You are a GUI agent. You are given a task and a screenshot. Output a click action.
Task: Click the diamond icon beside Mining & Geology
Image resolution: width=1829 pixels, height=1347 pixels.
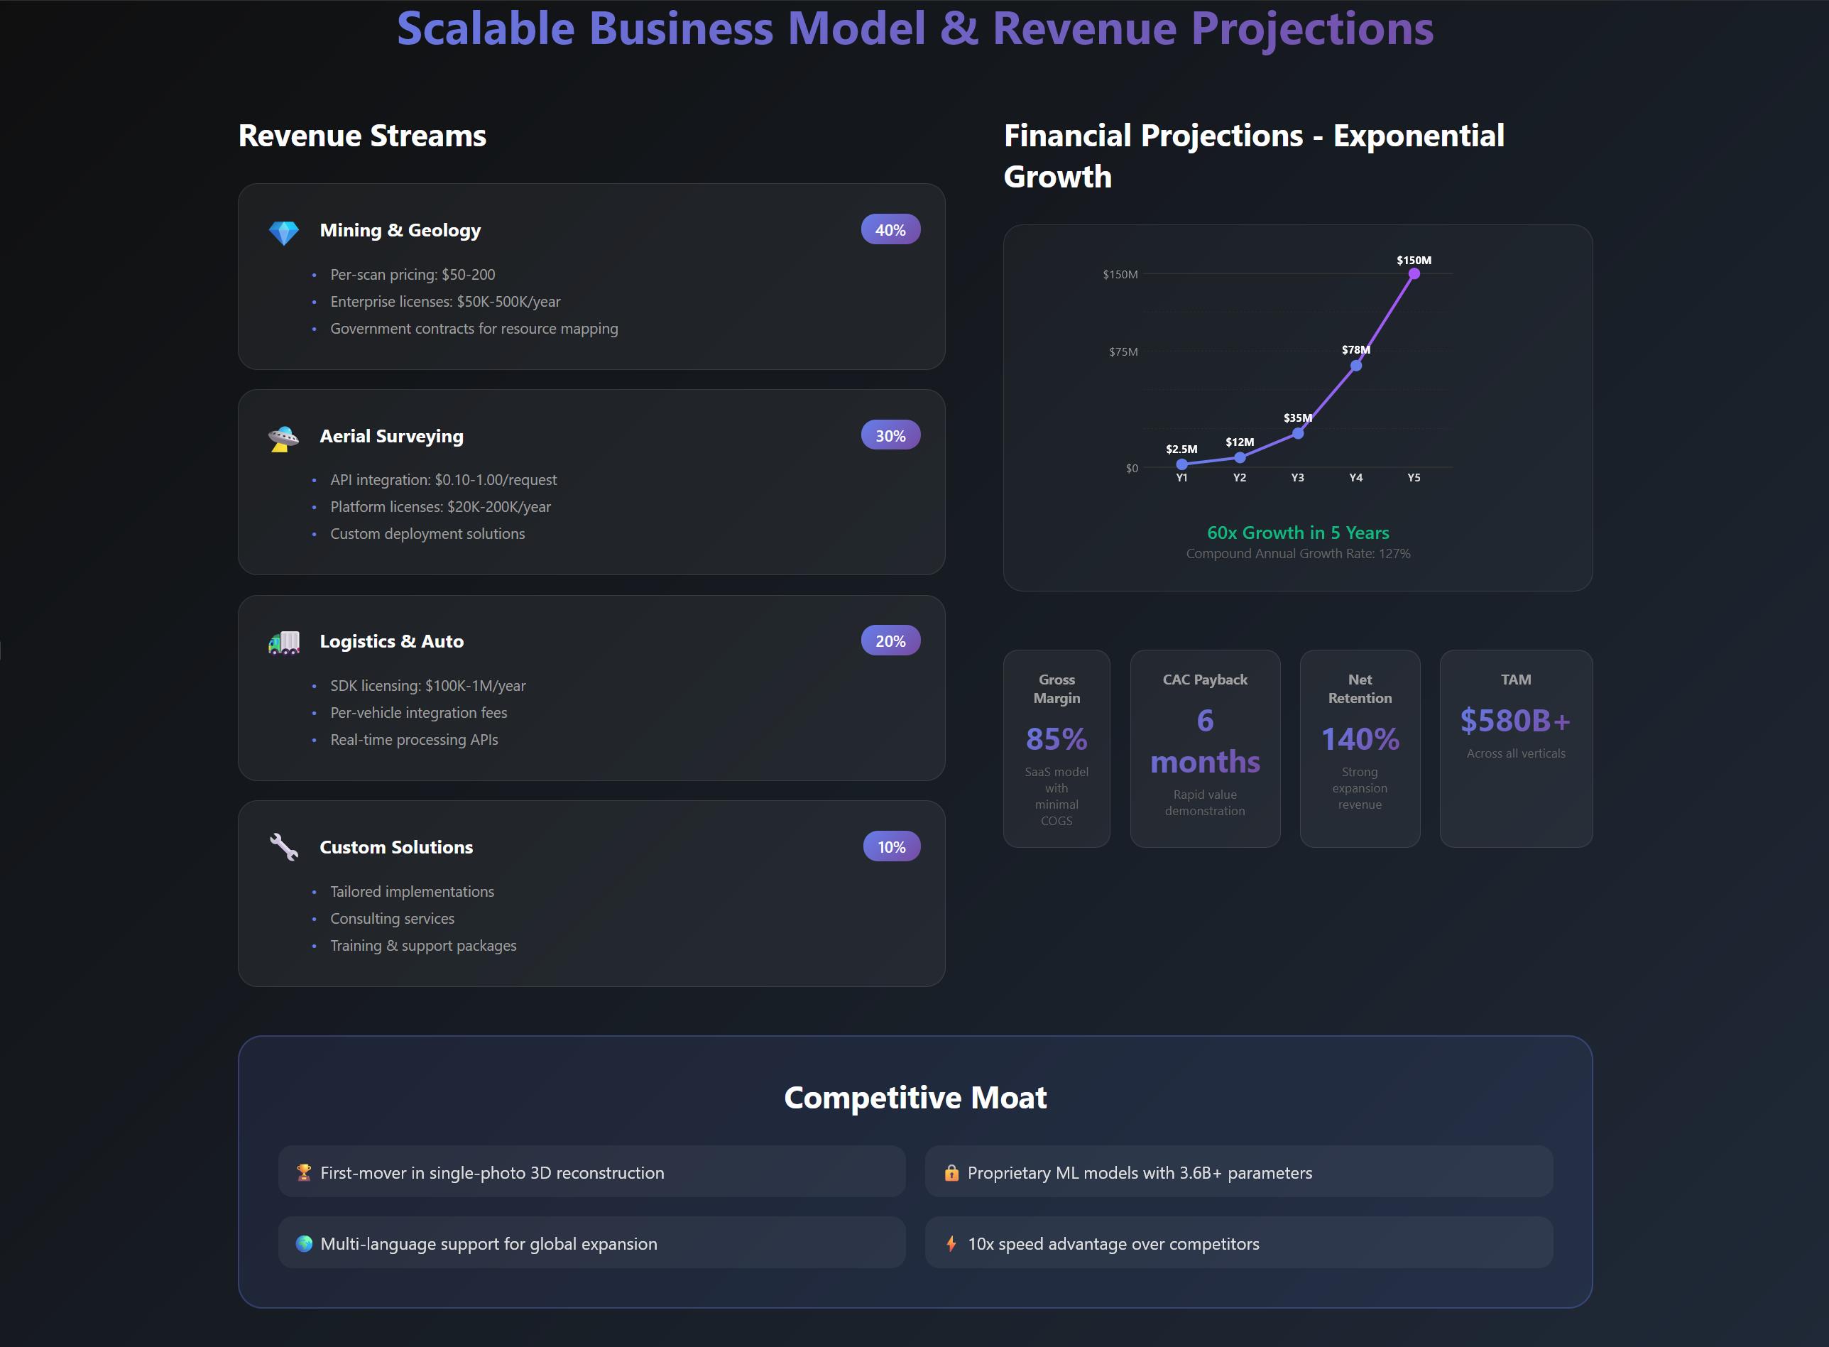coord(284,232)
